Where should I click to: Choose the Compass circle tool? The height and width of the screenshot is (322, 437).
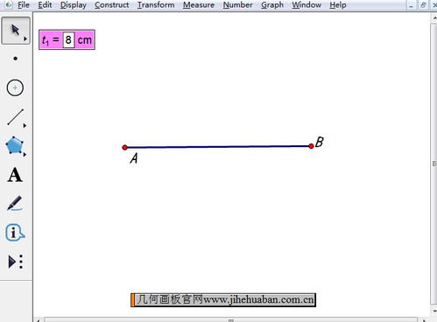click(15, 87)
